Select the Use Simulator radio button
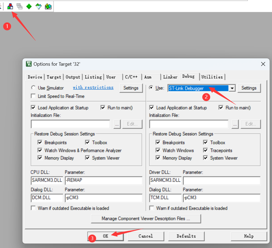Viewport: 272px width, 248px height. (x=33, y=88)
